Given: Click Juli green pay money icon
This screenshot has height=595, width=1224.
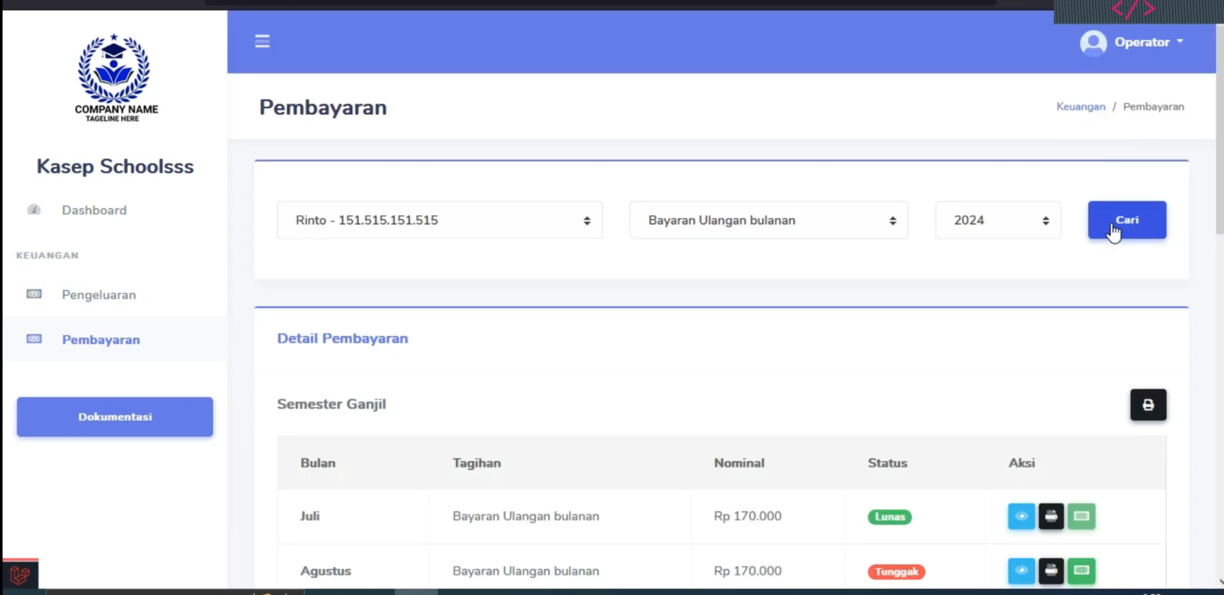Looking at the screenshot, I should [x=1081, y=516].
